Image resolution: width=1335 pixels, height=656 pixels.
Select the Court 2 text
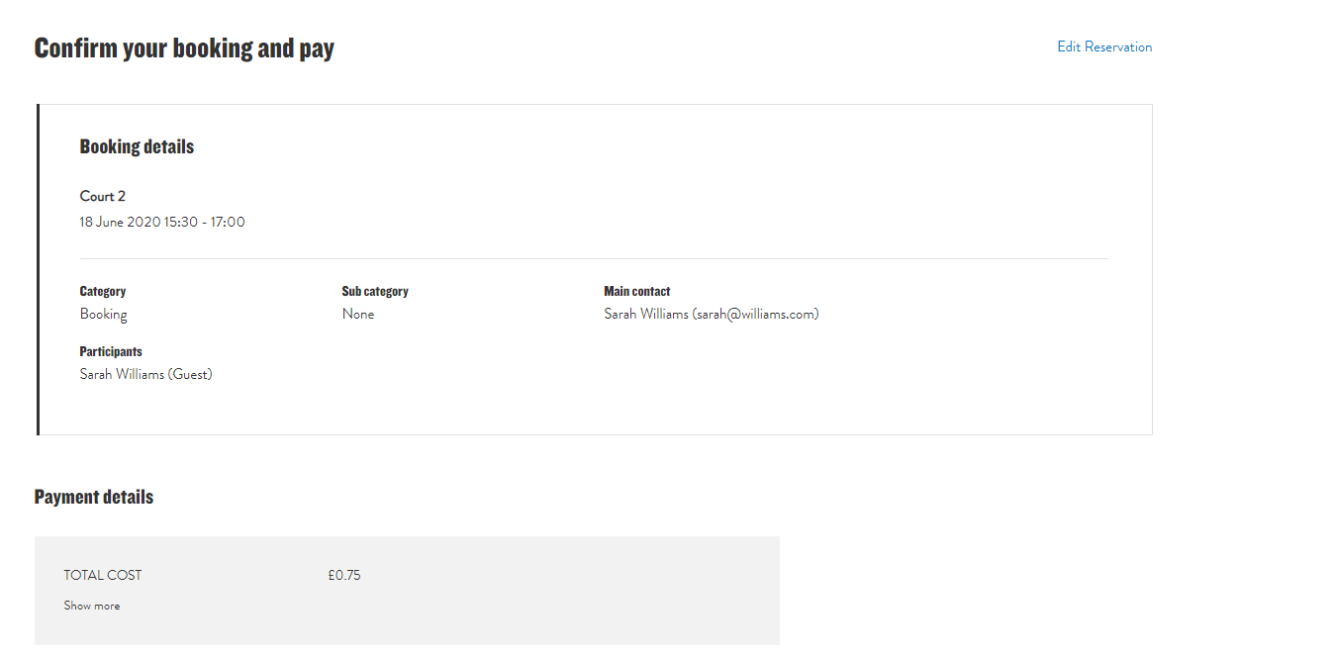103,196
